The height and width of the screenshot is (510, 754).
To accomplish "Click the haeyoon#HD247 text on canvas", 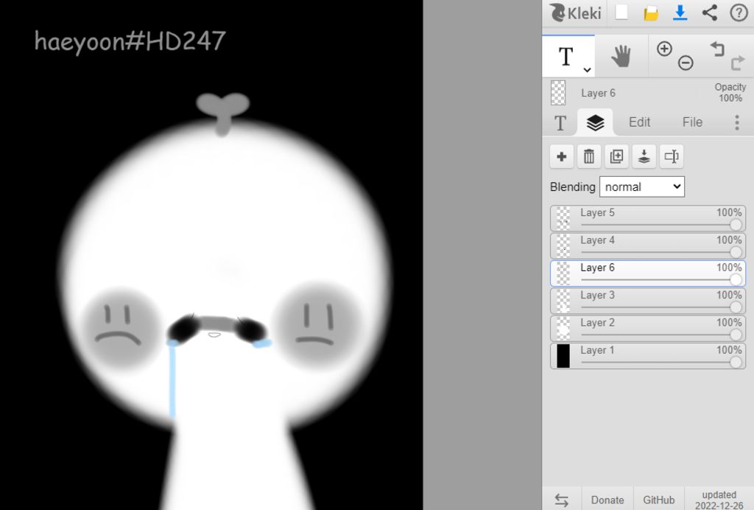I will point(130,41).
